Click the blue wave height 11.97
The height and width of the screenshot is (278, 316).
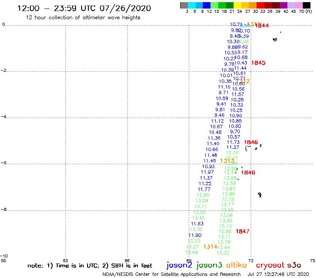[208, 172]
